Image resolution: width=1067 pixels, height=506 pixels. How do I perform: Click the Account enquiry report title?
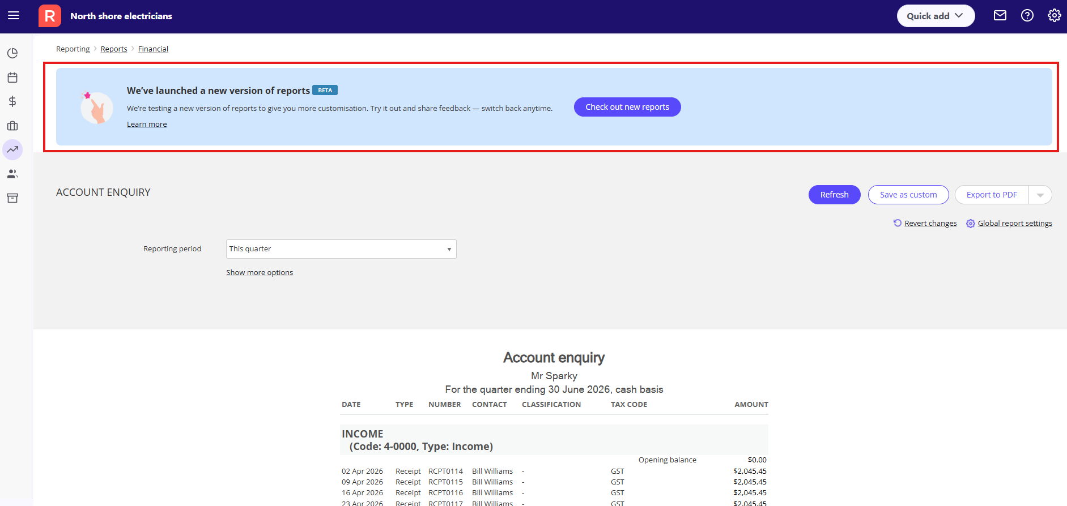(554, 358)
